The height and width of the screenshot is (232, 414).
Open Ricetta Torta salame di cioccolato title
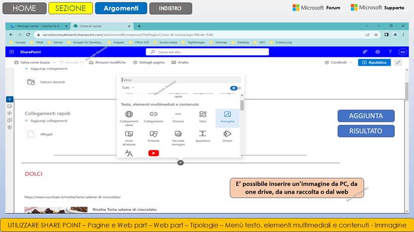point(125,209)
